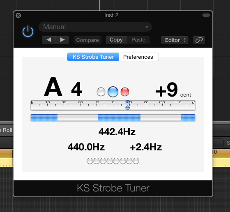Copy the plug-in settings
Image resolution: width=230 pixels, height=212 pixels.
coord(116,40)
